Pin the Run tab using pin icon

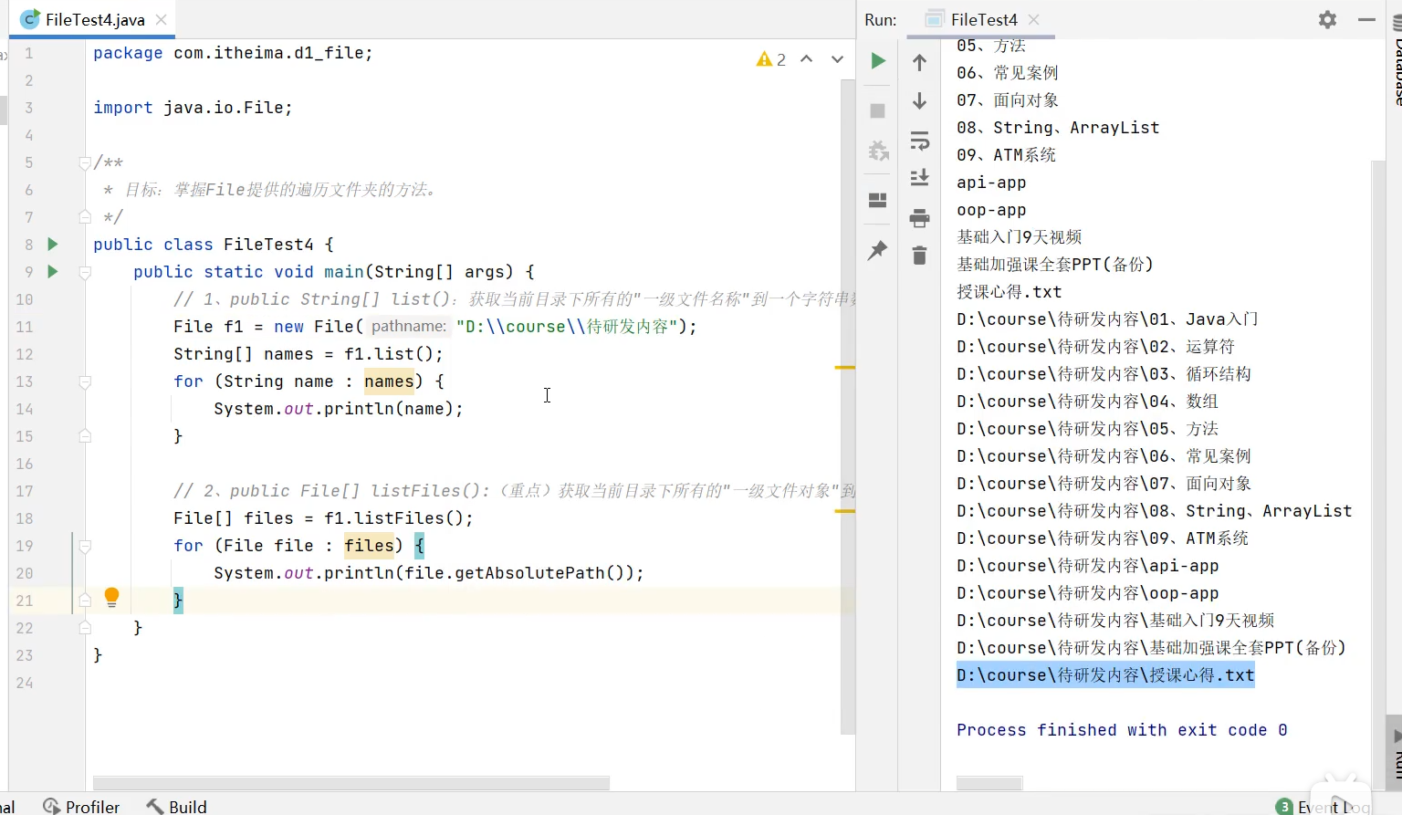[x=877, y=250]
